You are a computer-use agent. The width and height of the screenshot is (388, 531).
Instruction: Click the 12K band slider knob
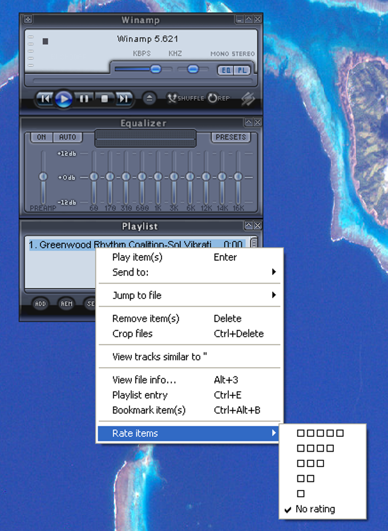point(206,176)
